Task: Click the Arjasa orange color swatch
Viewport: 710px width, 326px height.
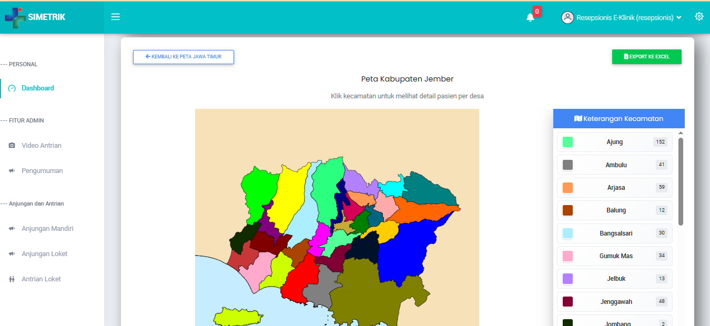Action: click(x=567, y=188)
